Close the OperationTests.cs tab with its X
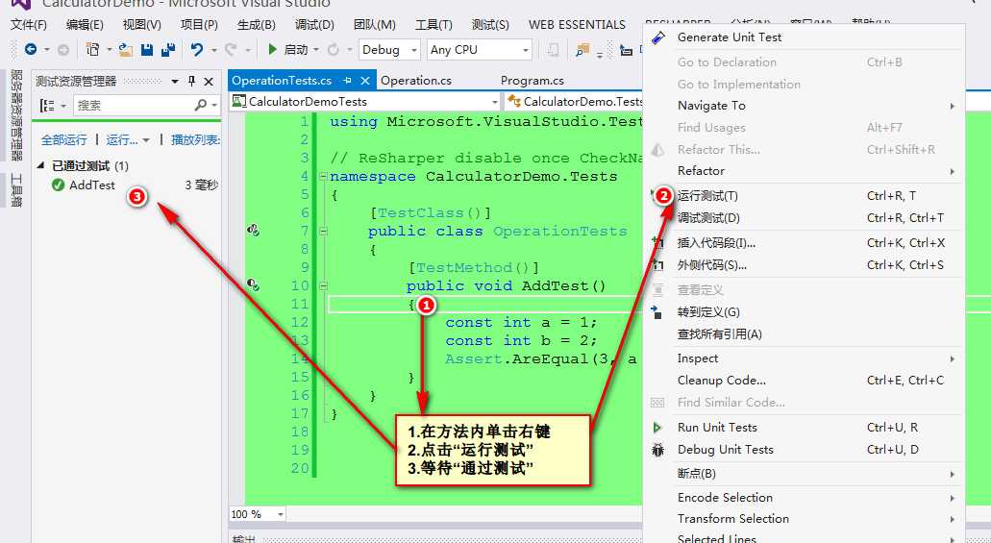The width and height of the screenshot is (991, 543). coord(364,81)
